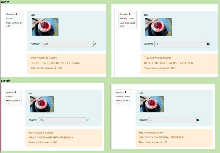This screenshot has width=220, height=153.
Task: Click 'The correct answer is: 100' in Boost correct panel
Action: [46, 68]
